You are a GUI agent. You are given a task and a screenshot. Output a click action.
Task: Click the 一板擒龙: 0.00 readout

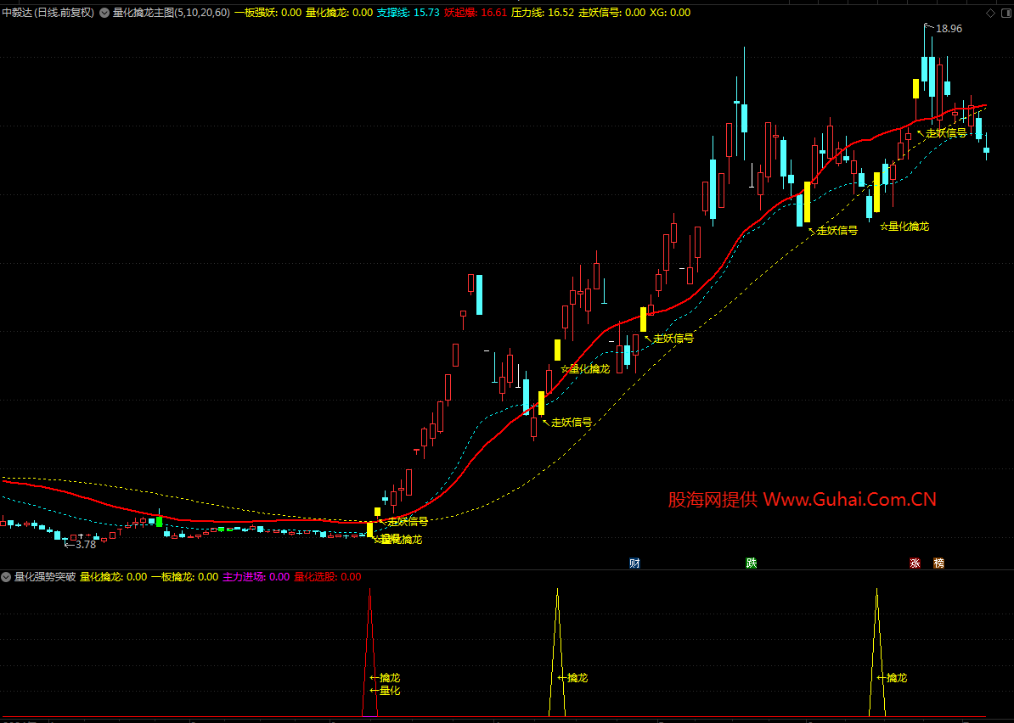(185, 577)
